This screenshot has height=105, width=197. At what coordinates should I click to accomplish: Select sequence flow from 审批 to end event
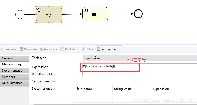[121, 14]
